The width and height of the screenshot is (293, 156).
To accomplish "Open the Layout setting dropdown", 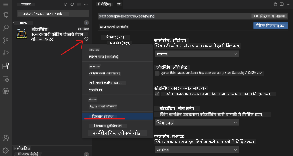I will (197, 150).
